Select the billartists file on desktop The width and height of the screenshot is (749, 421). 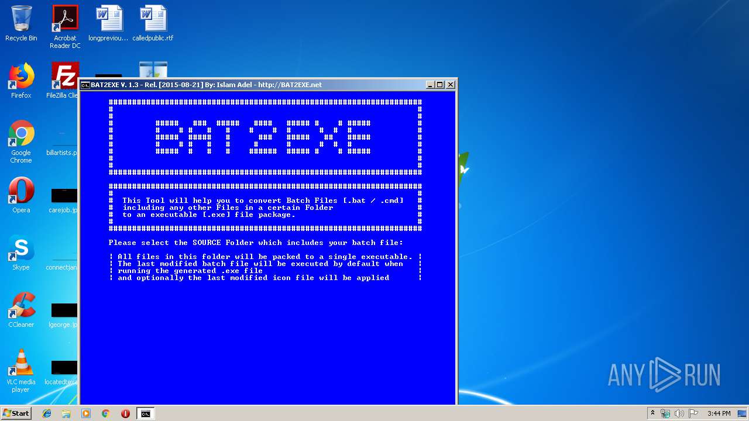tap(63, 142)
